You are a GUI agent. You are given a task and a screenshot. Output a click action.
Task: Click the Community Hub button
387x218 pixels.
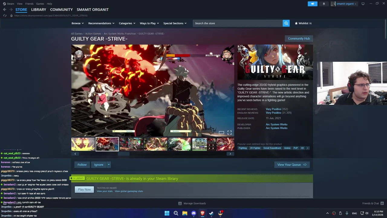click(x=299, y=38)
